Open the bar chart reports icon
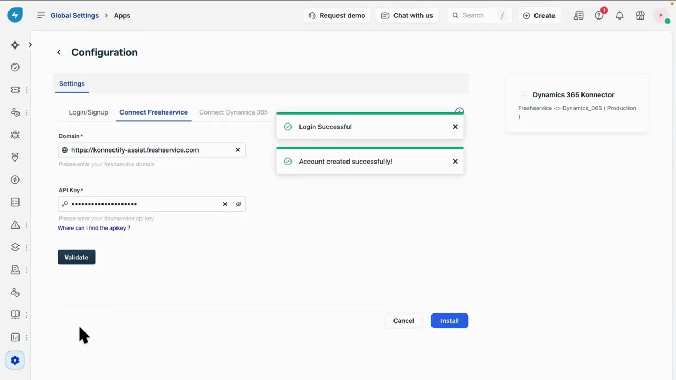The height and width of the screenshot is (380, 676). 15,337
